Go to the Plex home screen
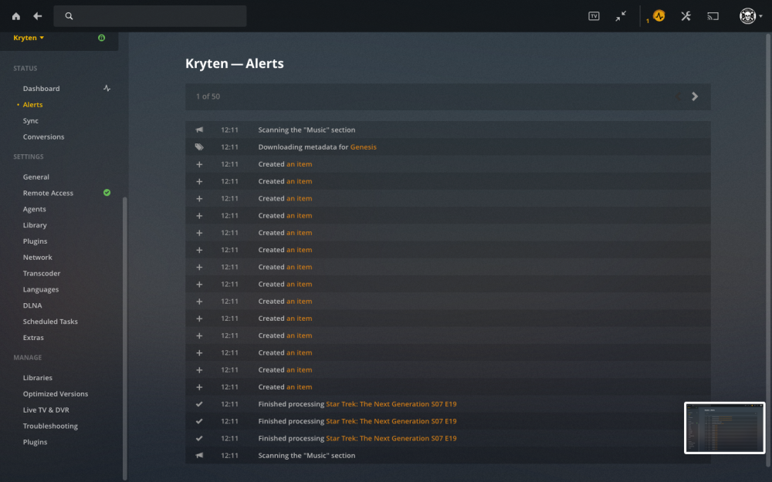The height and width of the screenshot is (482, 772). coord(16,16)
